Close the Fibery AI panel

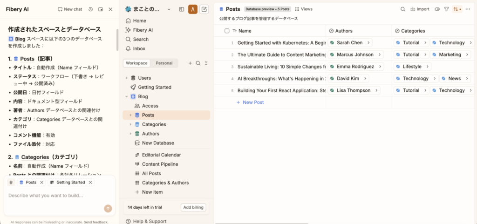point(110,9)
